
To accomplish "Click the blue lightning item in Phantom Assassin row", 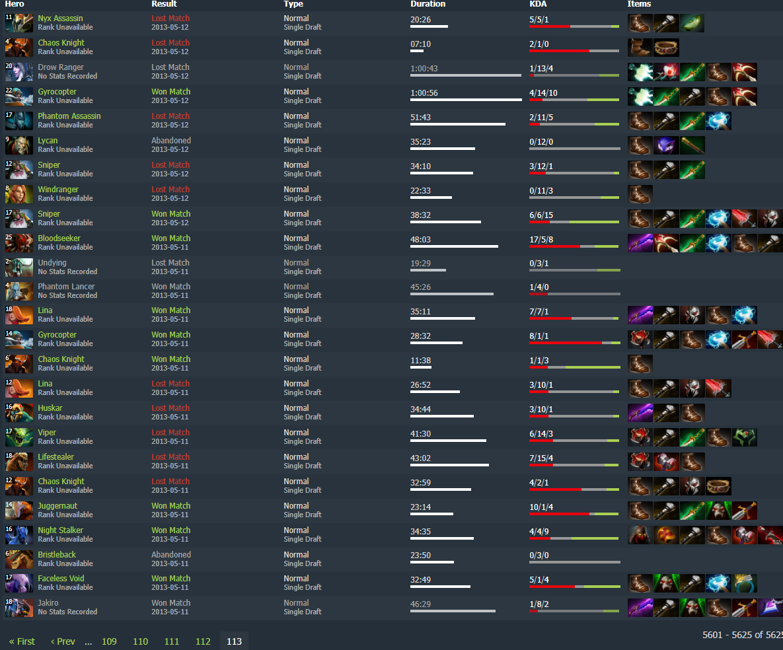I will (x=719, y=121).
